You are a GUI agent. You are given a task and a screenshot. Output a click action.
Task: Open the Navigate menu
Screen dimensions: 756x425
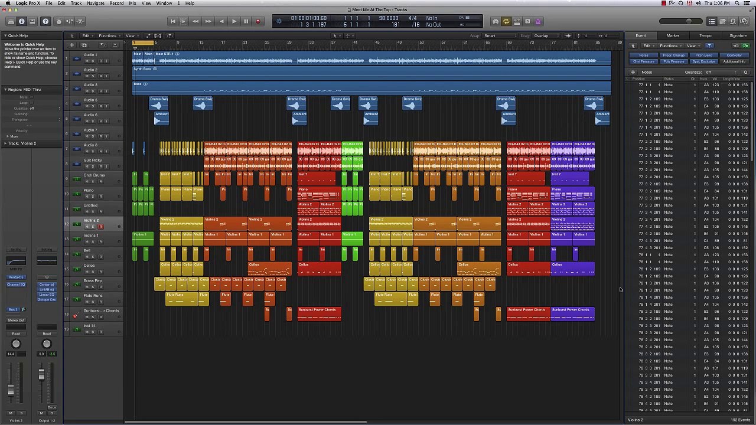[x=96, y=4]
